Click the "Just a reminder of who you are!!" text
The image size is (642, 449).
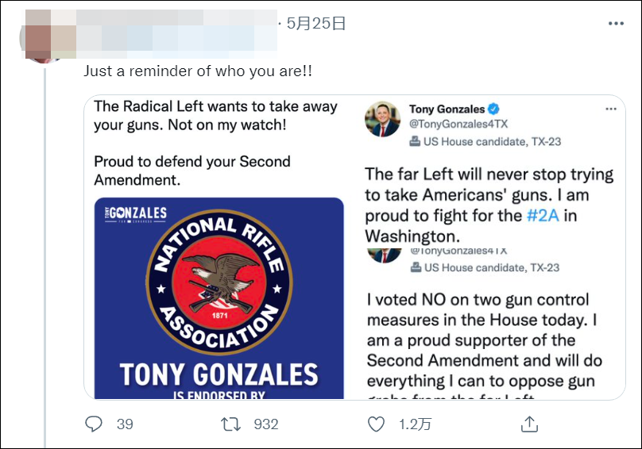[x=198, y=71]
